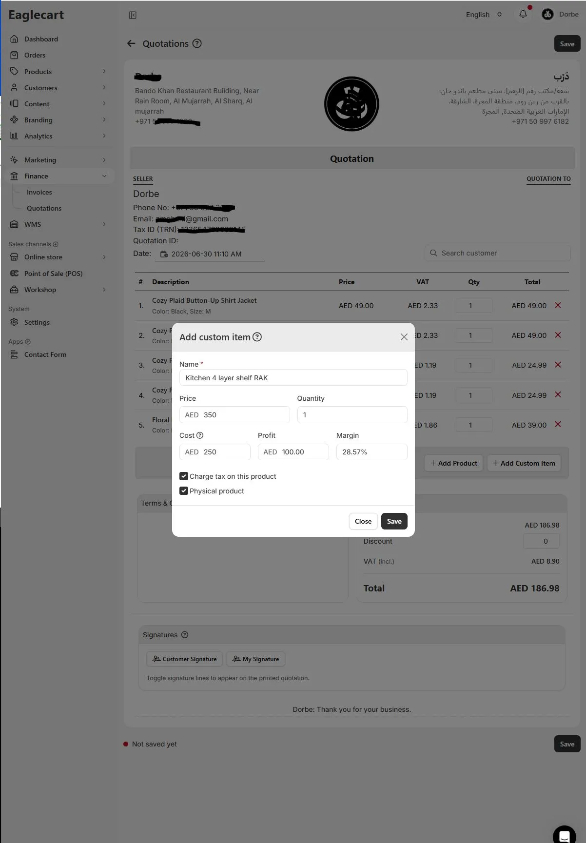
Task: Click the Profit field AED 100.00
Action: 293,452
